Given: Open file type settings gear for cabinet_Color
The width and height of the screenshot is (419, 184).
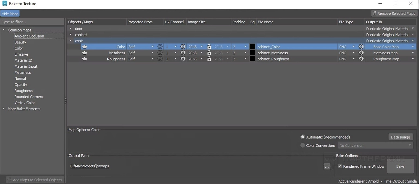Looking at the screenshot, I should pos(361,47).
